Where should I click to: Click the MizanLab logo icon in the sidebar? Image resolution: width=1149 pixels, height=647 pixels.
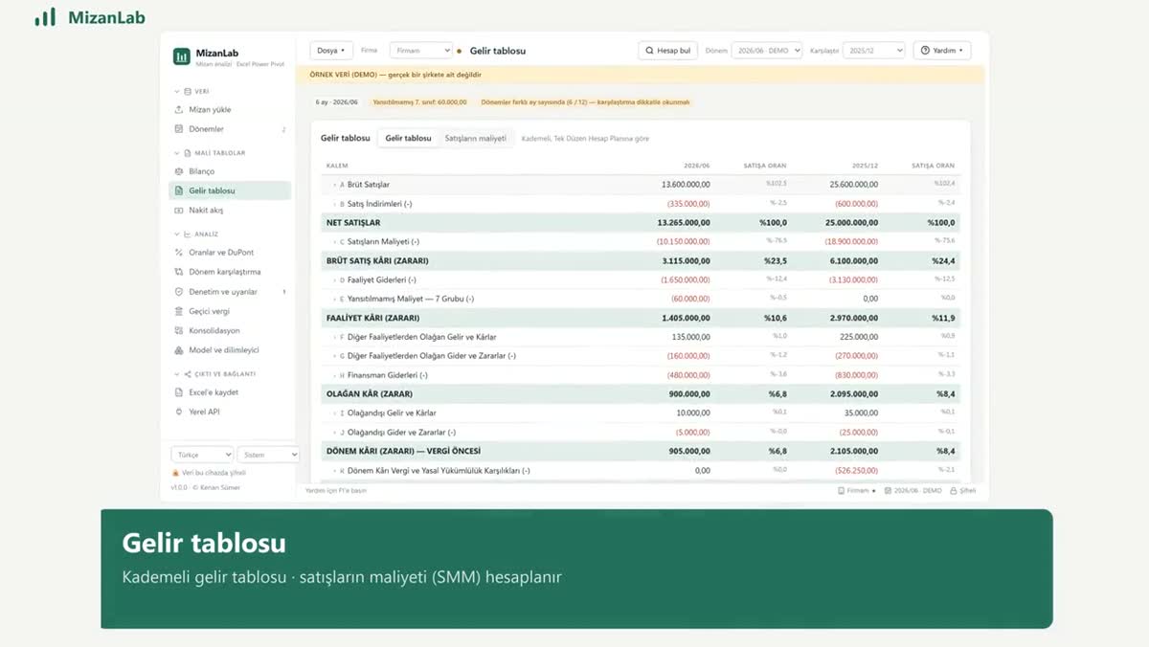(181, 56)
